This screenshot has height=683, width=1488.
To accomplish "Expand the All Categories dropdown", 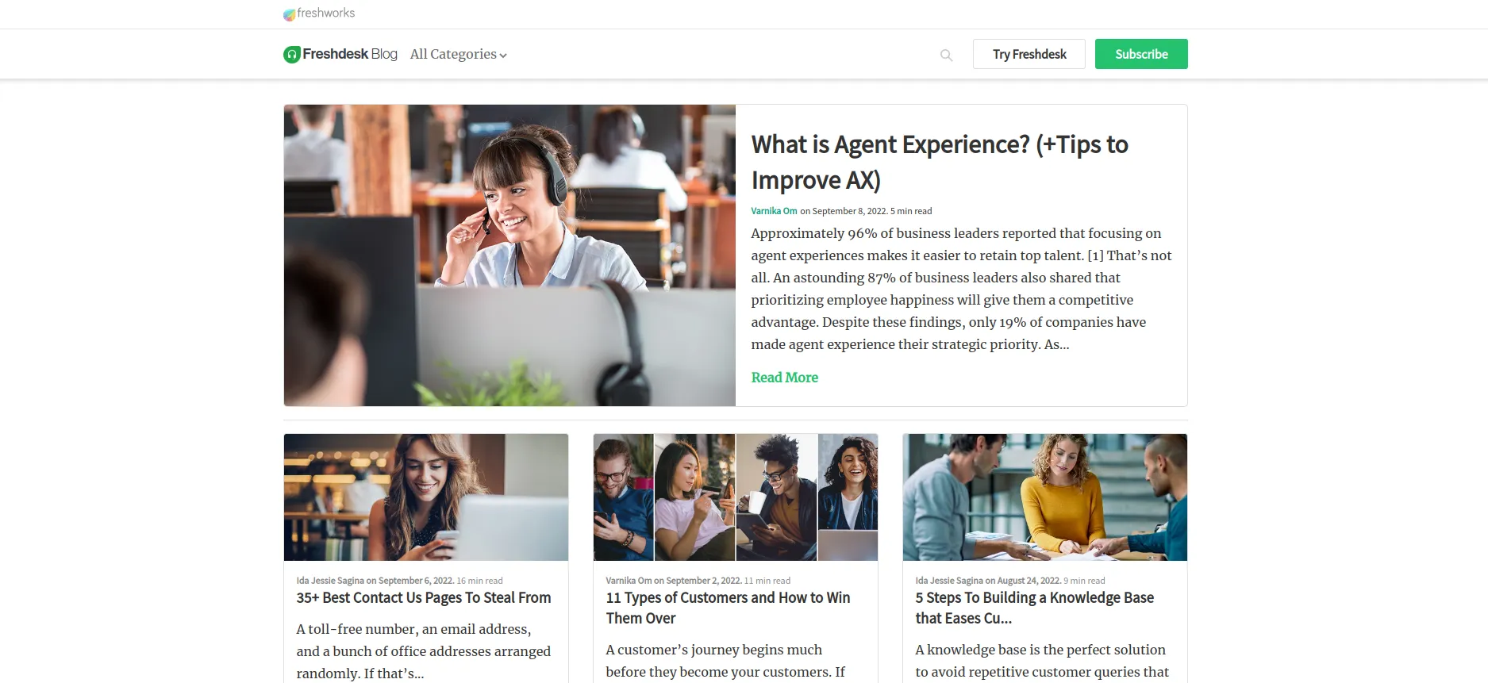I will pyautogui.click(x=458, y=54).
